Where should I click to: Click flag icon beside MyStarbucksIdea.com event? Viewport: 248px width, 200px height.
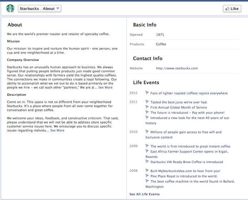(147, 170)
